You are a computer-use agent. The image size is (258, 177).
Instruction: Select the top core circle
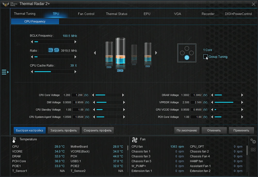tap(187, 48)
